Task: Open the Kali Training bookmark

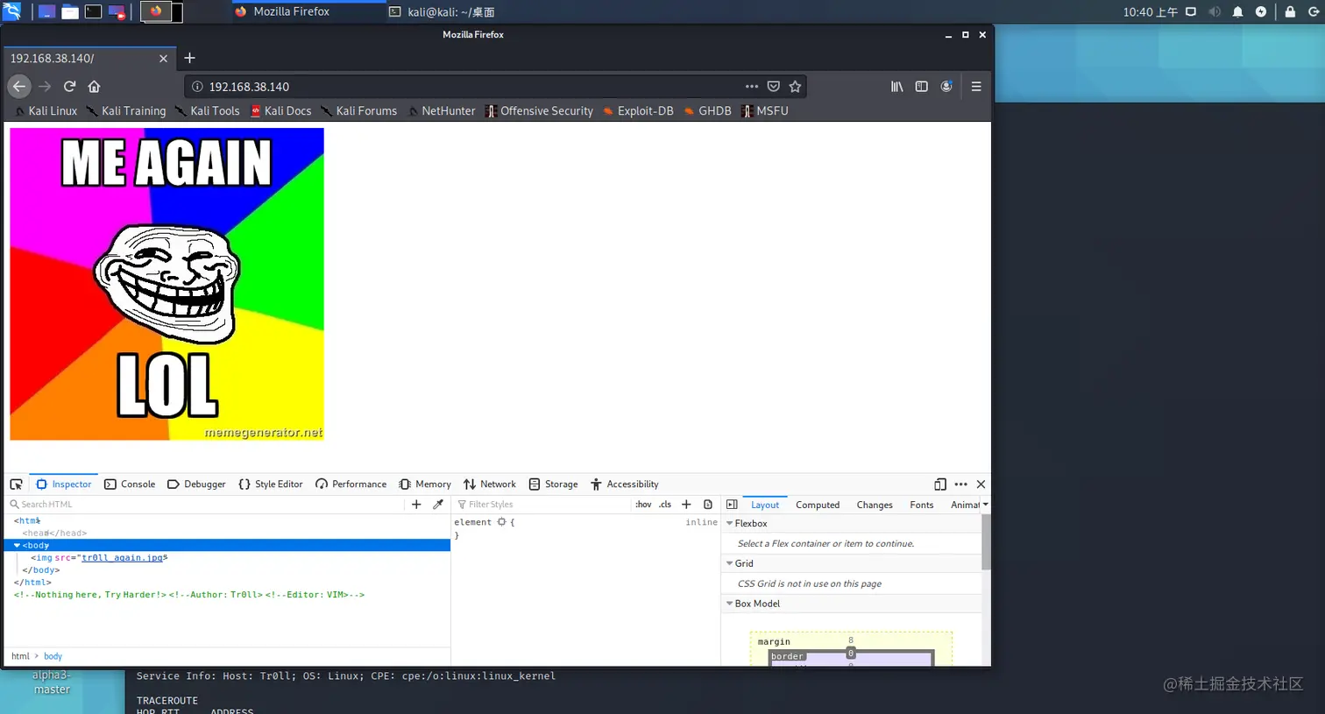Action: [x=126, y=110]
